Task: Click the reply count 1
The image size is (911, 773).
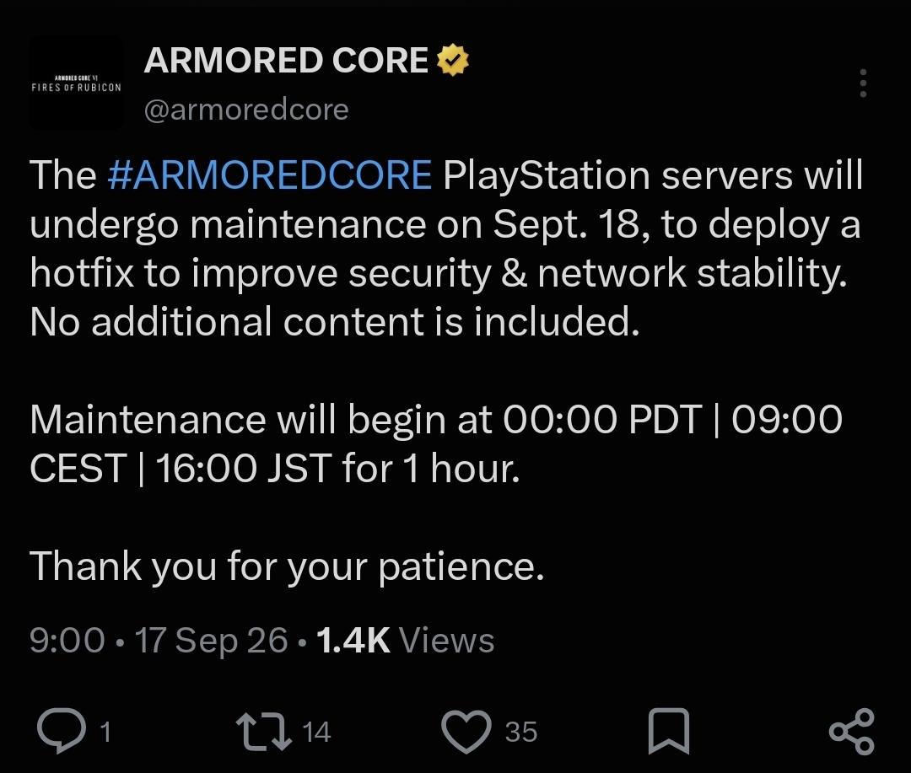Action: tap(105, 732)
